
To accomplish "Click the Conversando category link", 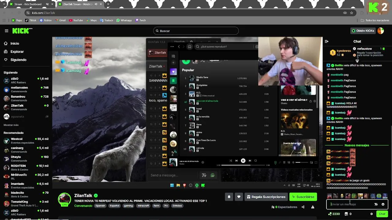I will click(x=83, y=206).
